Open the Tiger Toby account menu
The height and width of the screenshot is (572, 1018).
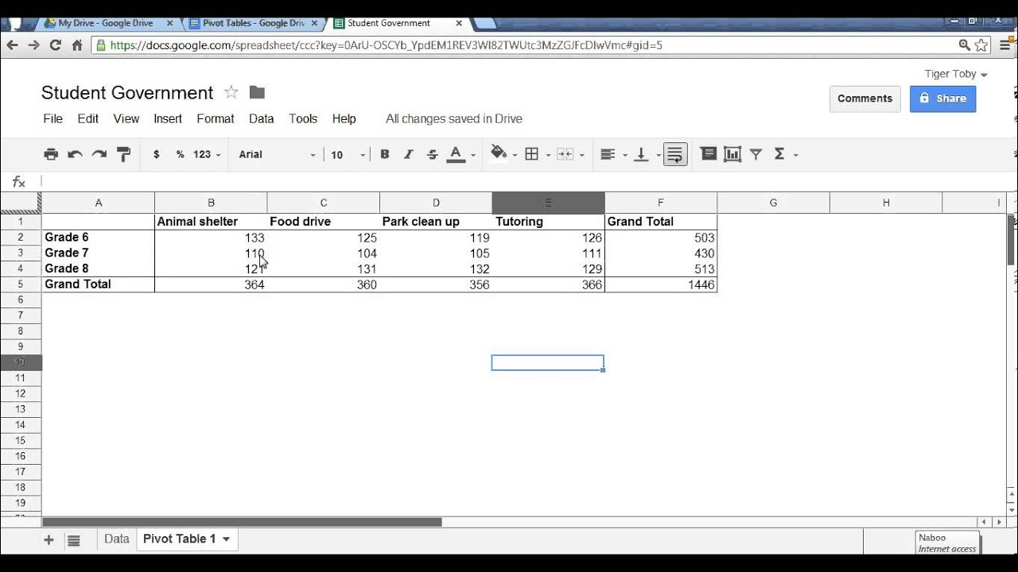point(956,74)
